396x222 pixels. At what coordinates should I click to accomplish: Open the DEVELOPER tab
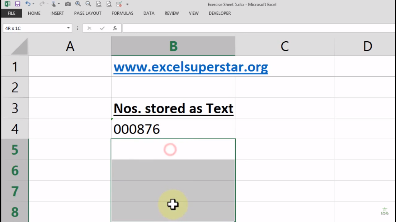[220, 13]
